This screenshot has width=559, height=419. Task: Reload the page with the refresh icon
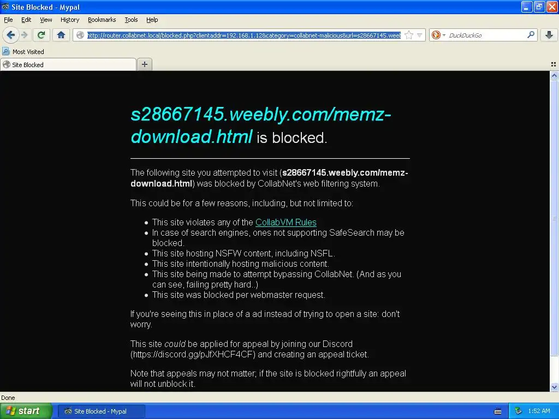point(41,35)
